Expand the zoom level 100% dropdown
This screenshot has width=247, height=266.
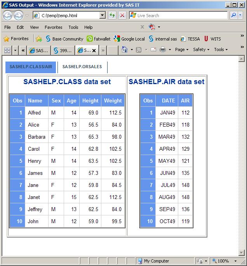(235, 261)
